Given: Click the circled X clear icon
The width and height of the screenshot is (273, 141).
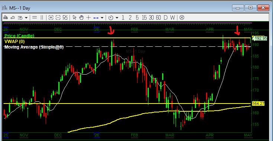Looking at the screenshot, I should pos(182,17).
